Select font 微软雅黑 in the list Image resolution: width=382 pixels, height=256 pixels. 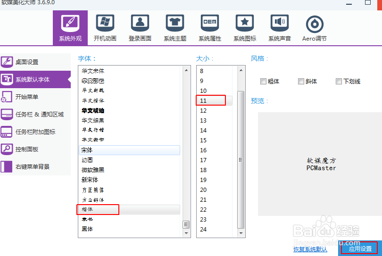click(x=129, y=170)
